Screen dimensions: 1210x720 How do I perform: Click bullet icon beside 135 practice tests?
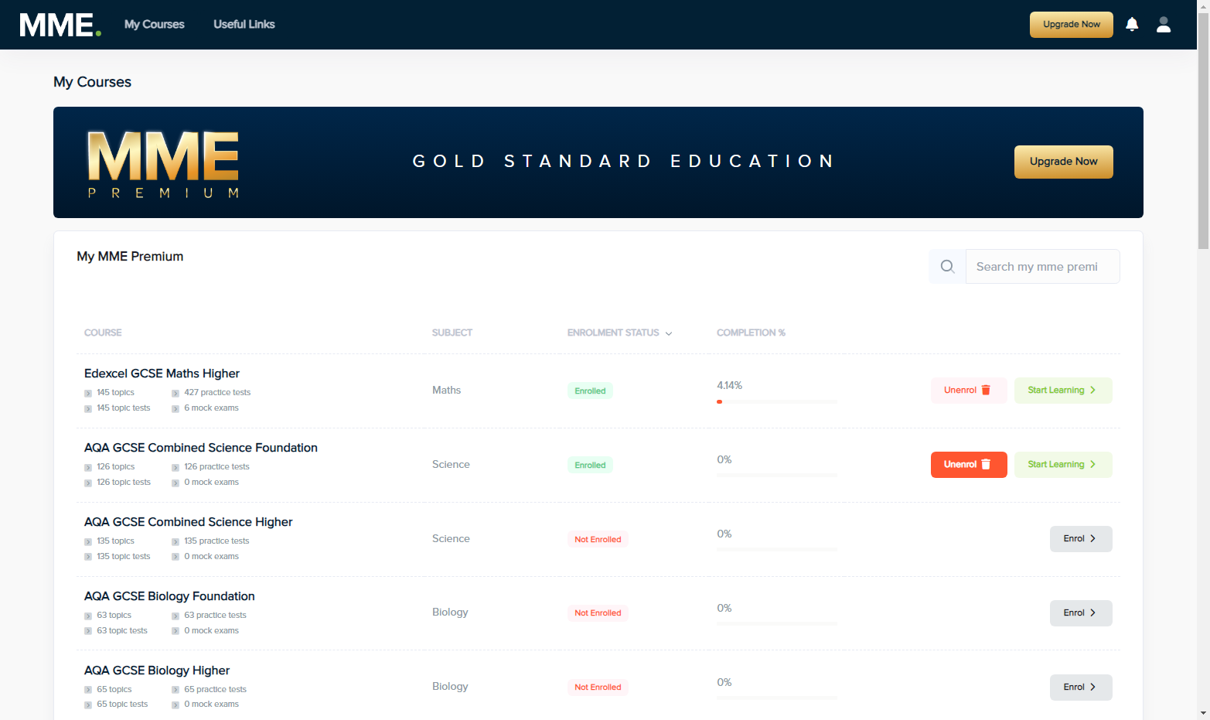176,542
